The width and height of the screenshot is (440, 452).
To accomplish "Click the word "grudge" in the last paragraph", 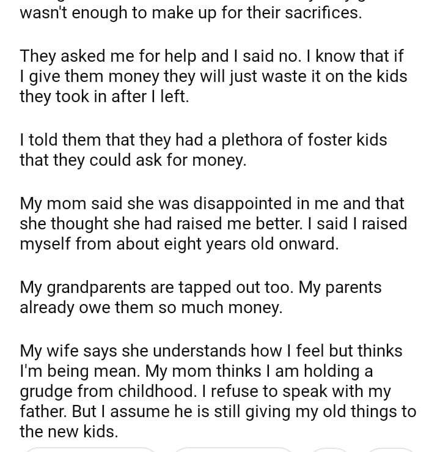I will 48,391.
